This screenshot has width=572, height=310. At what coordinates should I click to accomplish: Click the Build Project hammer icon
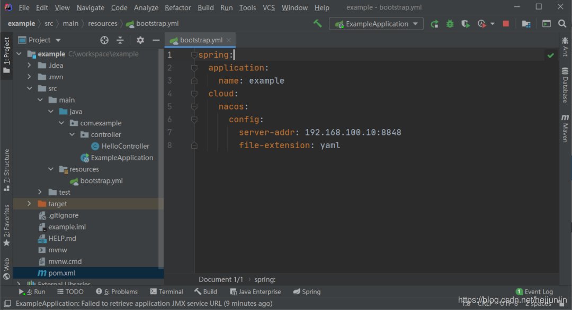317,24
